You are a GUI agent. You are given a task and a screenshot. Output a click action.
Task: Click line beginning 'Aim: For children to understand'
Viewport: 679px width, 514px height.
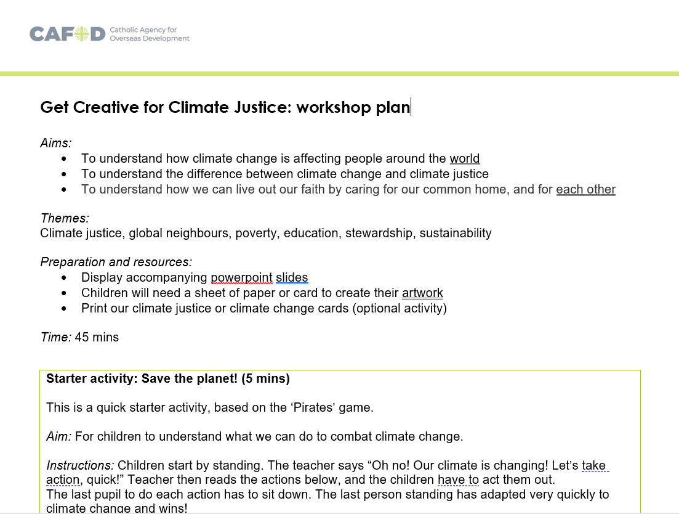coord(255,436)
